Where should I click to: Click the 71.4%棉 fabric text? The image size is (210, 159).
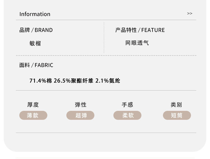[41, 81]
